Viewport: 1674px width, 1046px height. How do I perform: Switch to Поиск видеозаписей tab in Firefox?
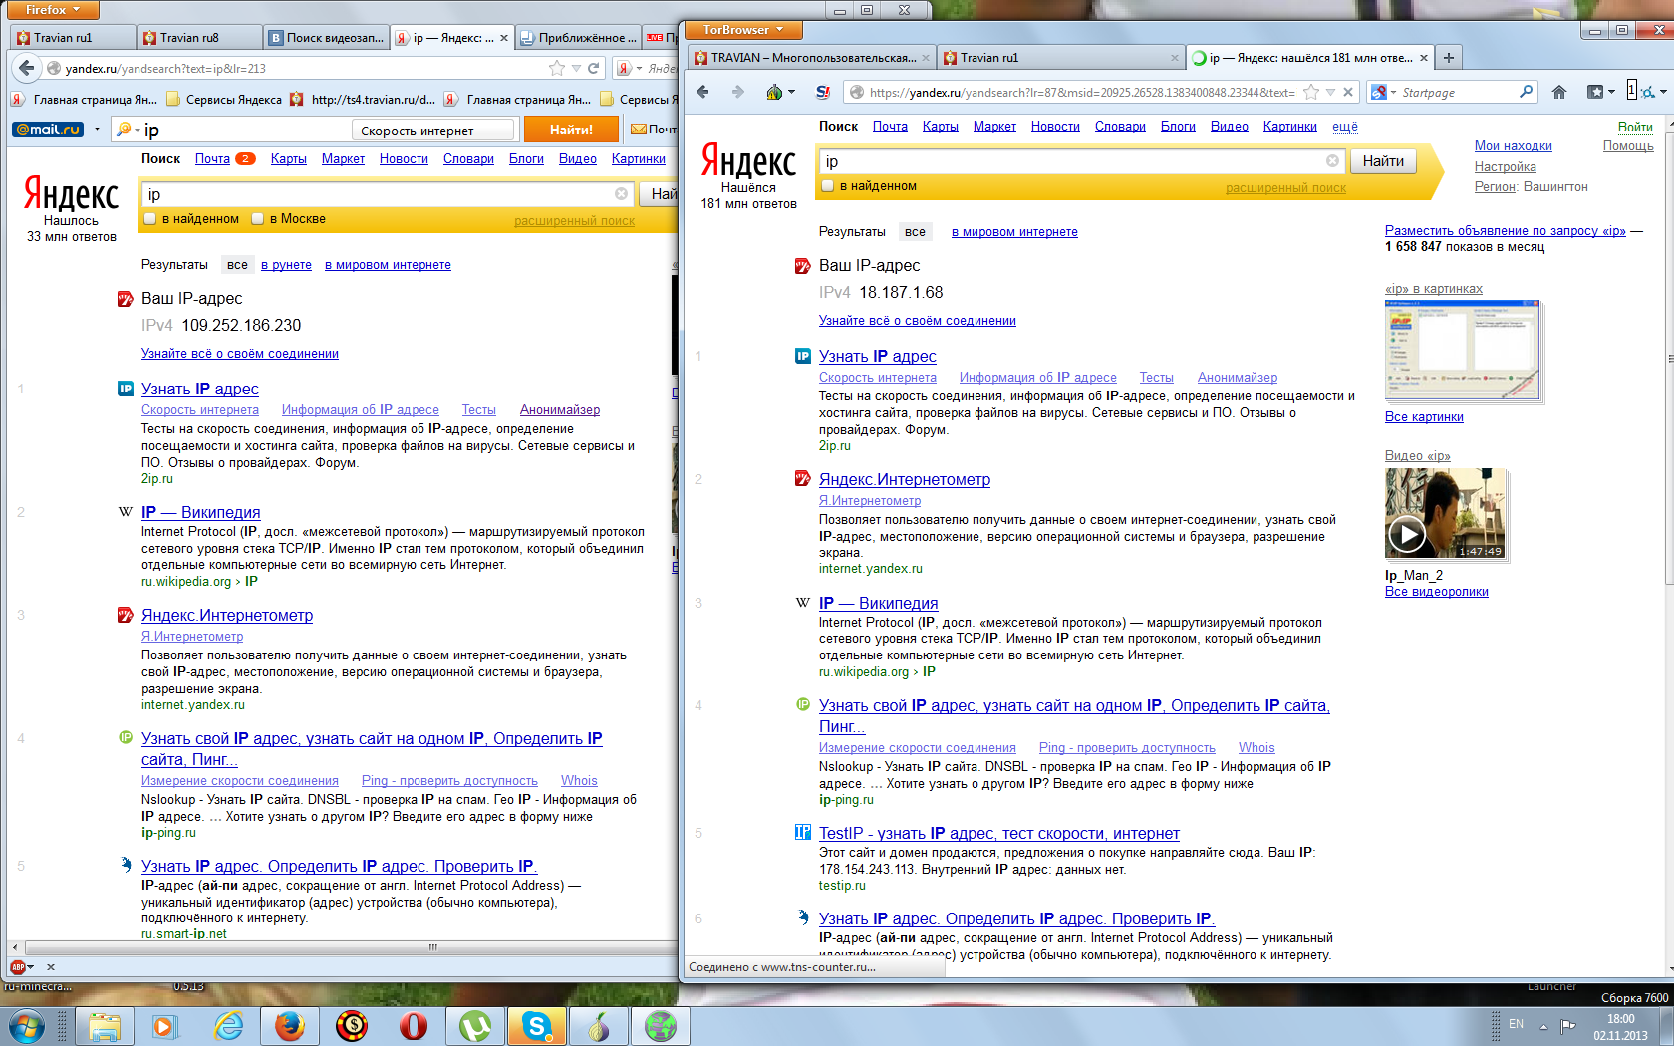point(326,38)
